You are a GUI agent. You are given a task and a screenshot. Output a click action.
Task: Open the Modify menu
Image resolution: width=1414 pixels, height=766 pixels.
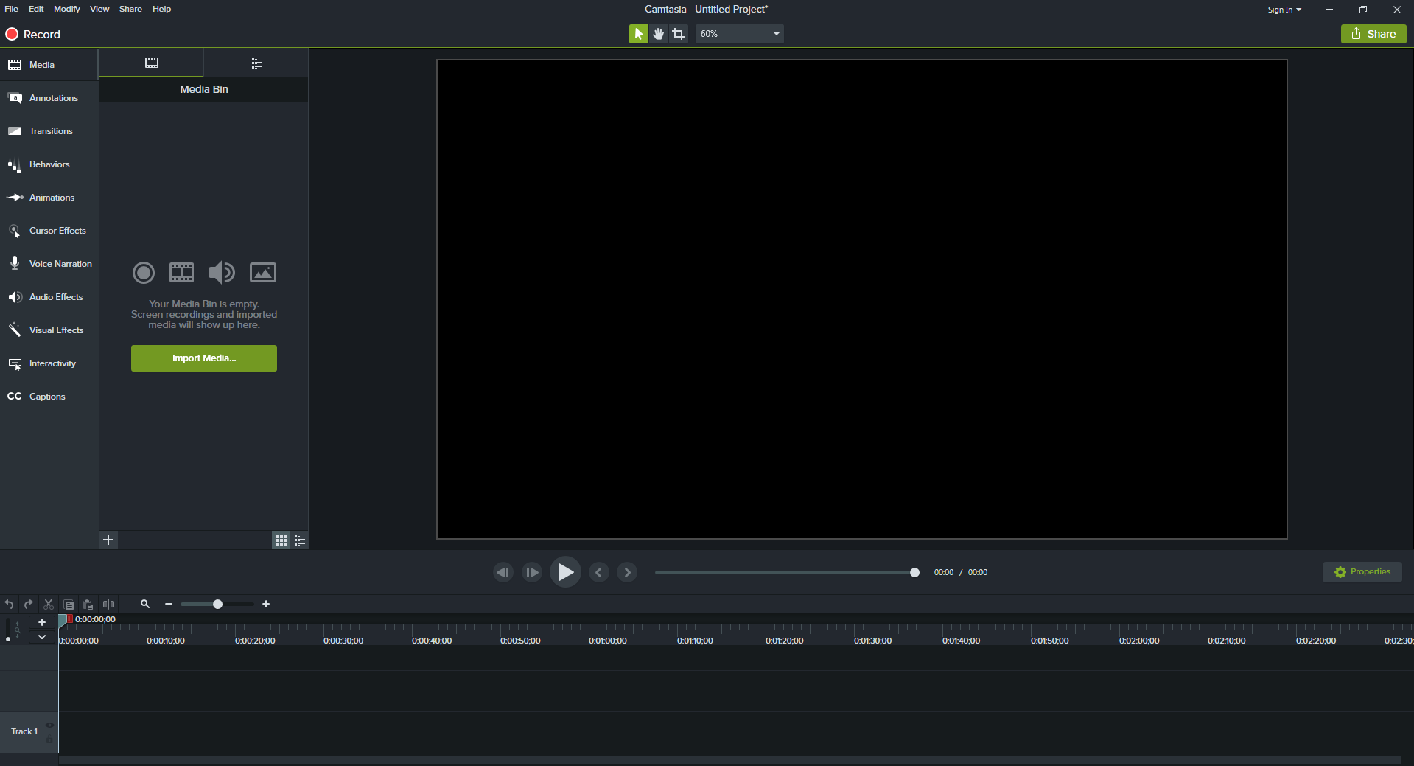click(66, 9)
